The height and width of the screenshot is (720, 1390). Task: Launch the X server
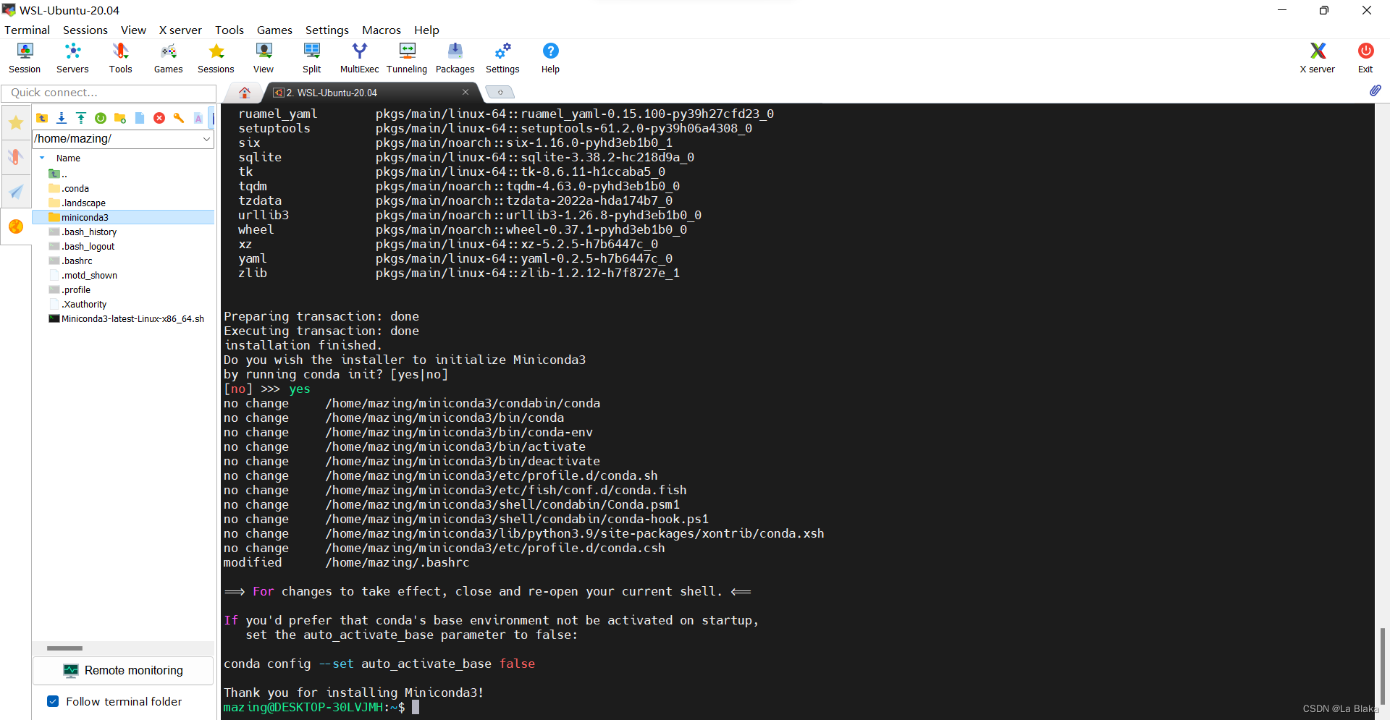point(1316,58)
